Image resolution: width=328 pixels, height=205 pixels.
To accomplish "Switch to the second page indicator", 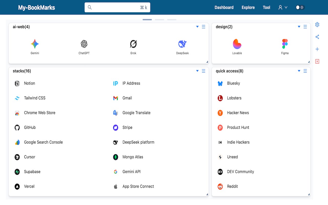I will tap(159, 19).
